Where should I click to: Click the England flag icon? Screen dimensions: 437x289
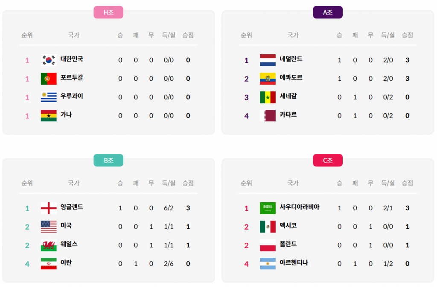pyautogui.click(x=49, y=208)
